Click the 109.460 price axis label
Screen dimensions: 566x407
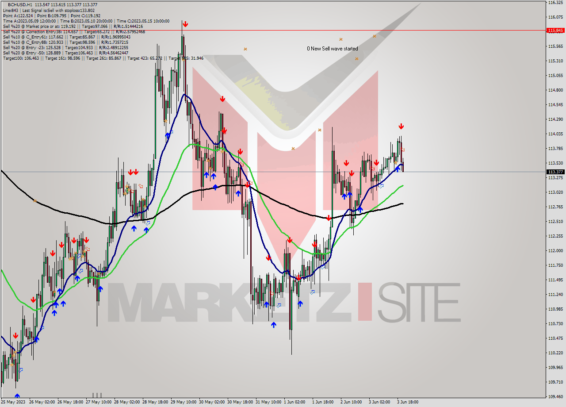(555, 396)
